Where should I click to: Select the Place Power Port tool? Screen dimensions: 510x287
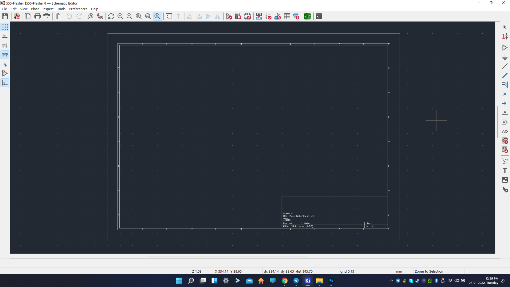pyautogui.click(x=505, y=57)
